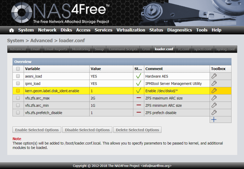Viewport: 244px width, 169px height.
Task: Click wrench icon for ipmi_load row
Action: pos(214,84)
